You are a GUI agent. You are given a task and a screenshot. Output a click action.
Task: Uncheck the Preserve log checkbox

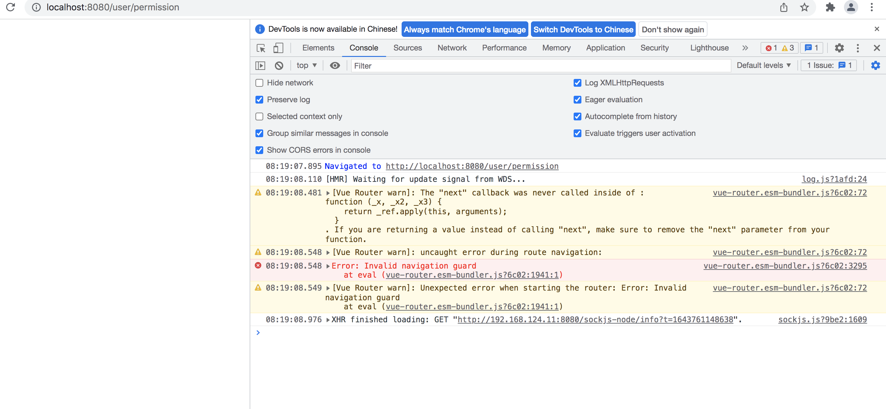coord(259,100)
